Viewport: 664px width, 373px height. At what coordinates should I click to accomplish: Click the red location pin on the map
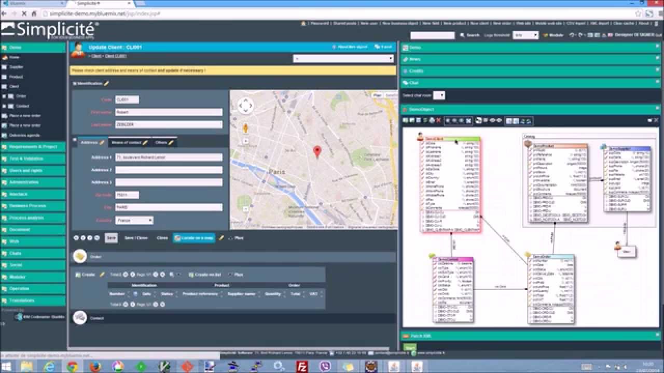point(317,152)
